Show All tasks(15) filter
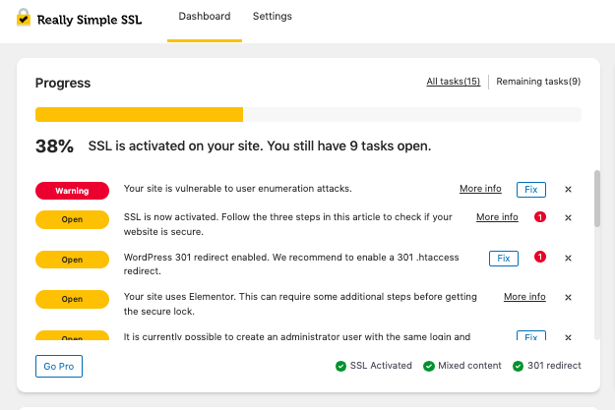Viewport: 615px width, 410px height. (453, 82)
